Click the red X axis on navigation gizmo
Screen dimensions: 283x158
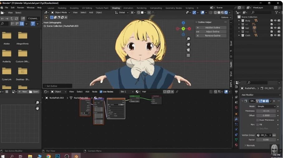click(x=189, y=29)
